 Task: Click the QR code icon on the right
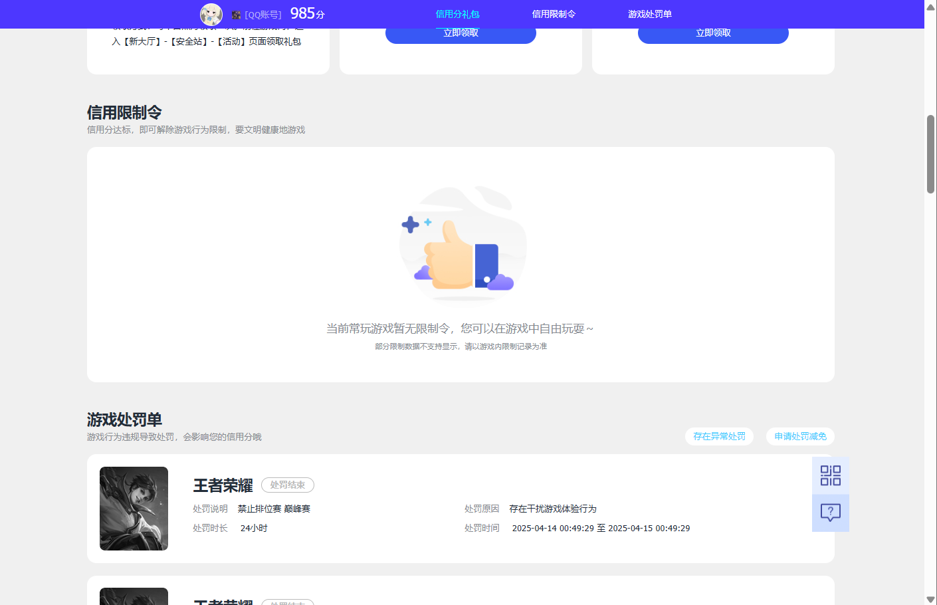pos(830,475)
